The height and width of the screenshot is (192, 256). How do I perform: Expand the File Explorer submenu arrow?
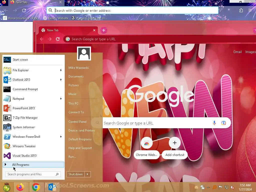point(61,70)
